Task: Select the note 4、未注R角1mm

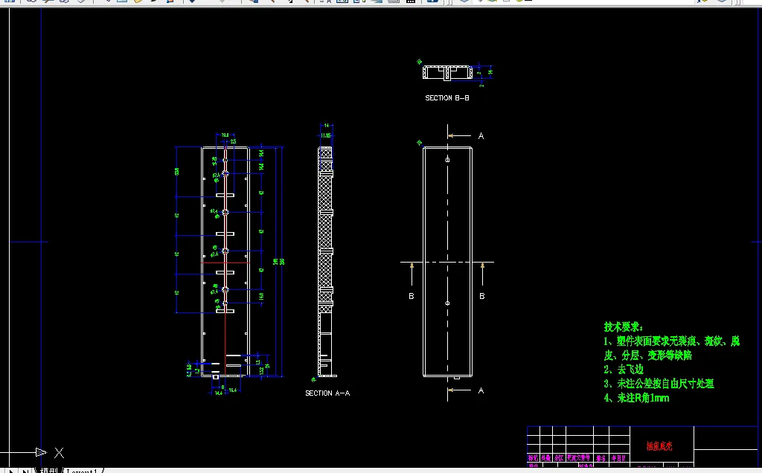Action: point(637,398)
